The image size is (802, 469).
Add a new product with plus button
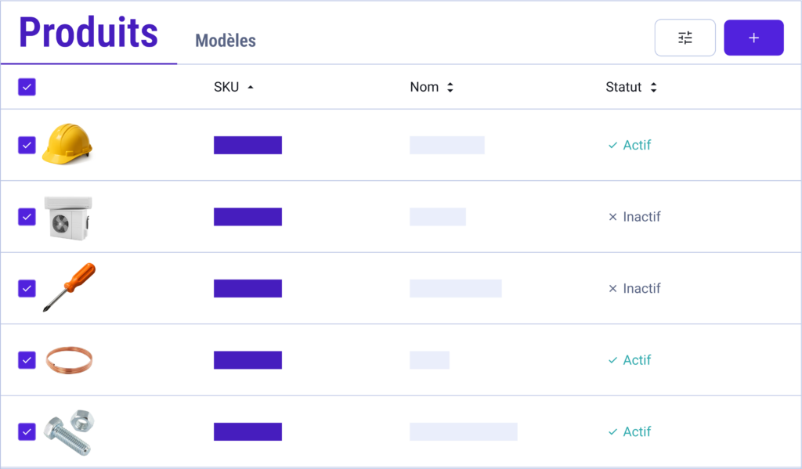coord(753,38)
